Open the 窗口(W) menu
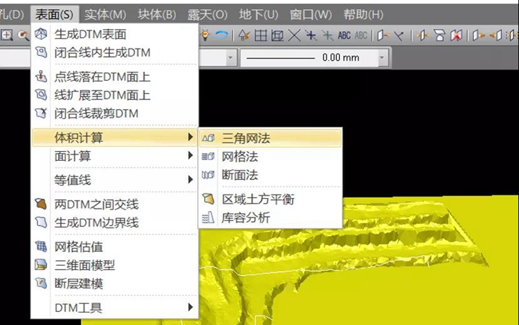This screenshot has height=325, width=519. pos(311,14)
